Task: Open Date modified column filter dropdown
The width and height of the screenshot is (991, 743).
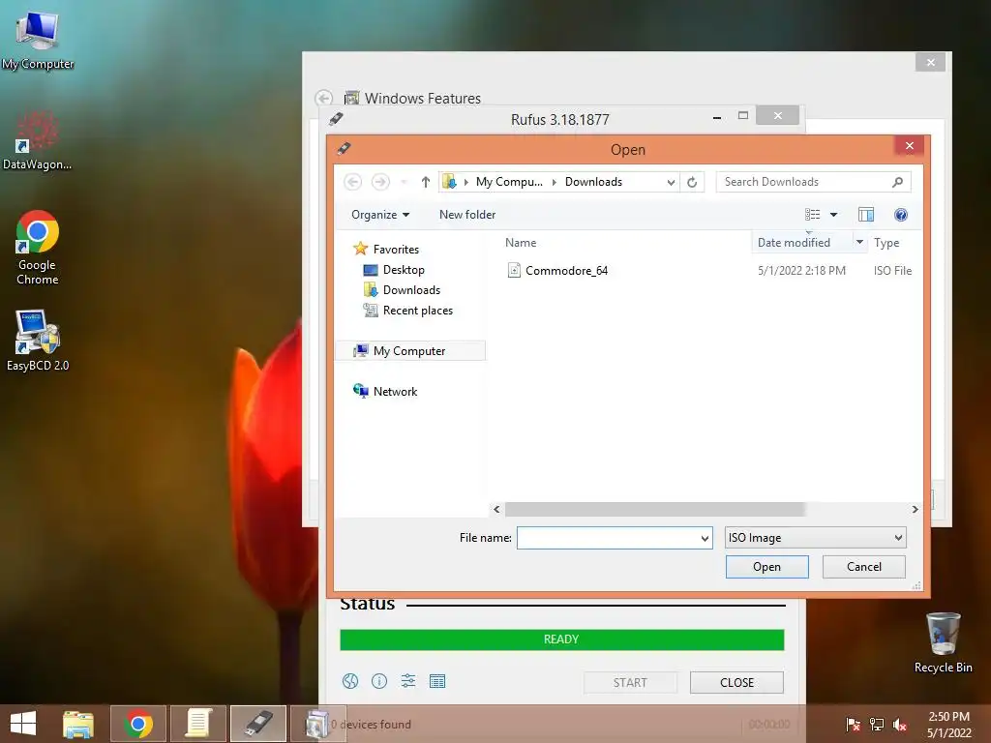Action: [859, 243]
